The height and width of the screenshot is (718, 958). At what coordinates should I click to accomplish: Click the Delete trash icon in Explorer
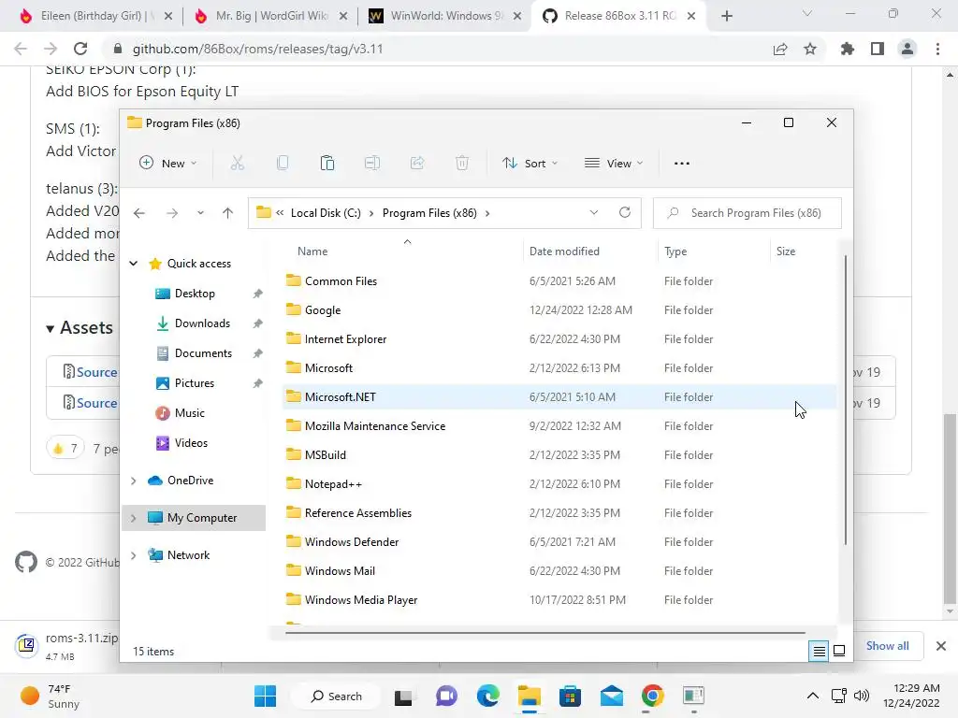(x=462, y=163)
